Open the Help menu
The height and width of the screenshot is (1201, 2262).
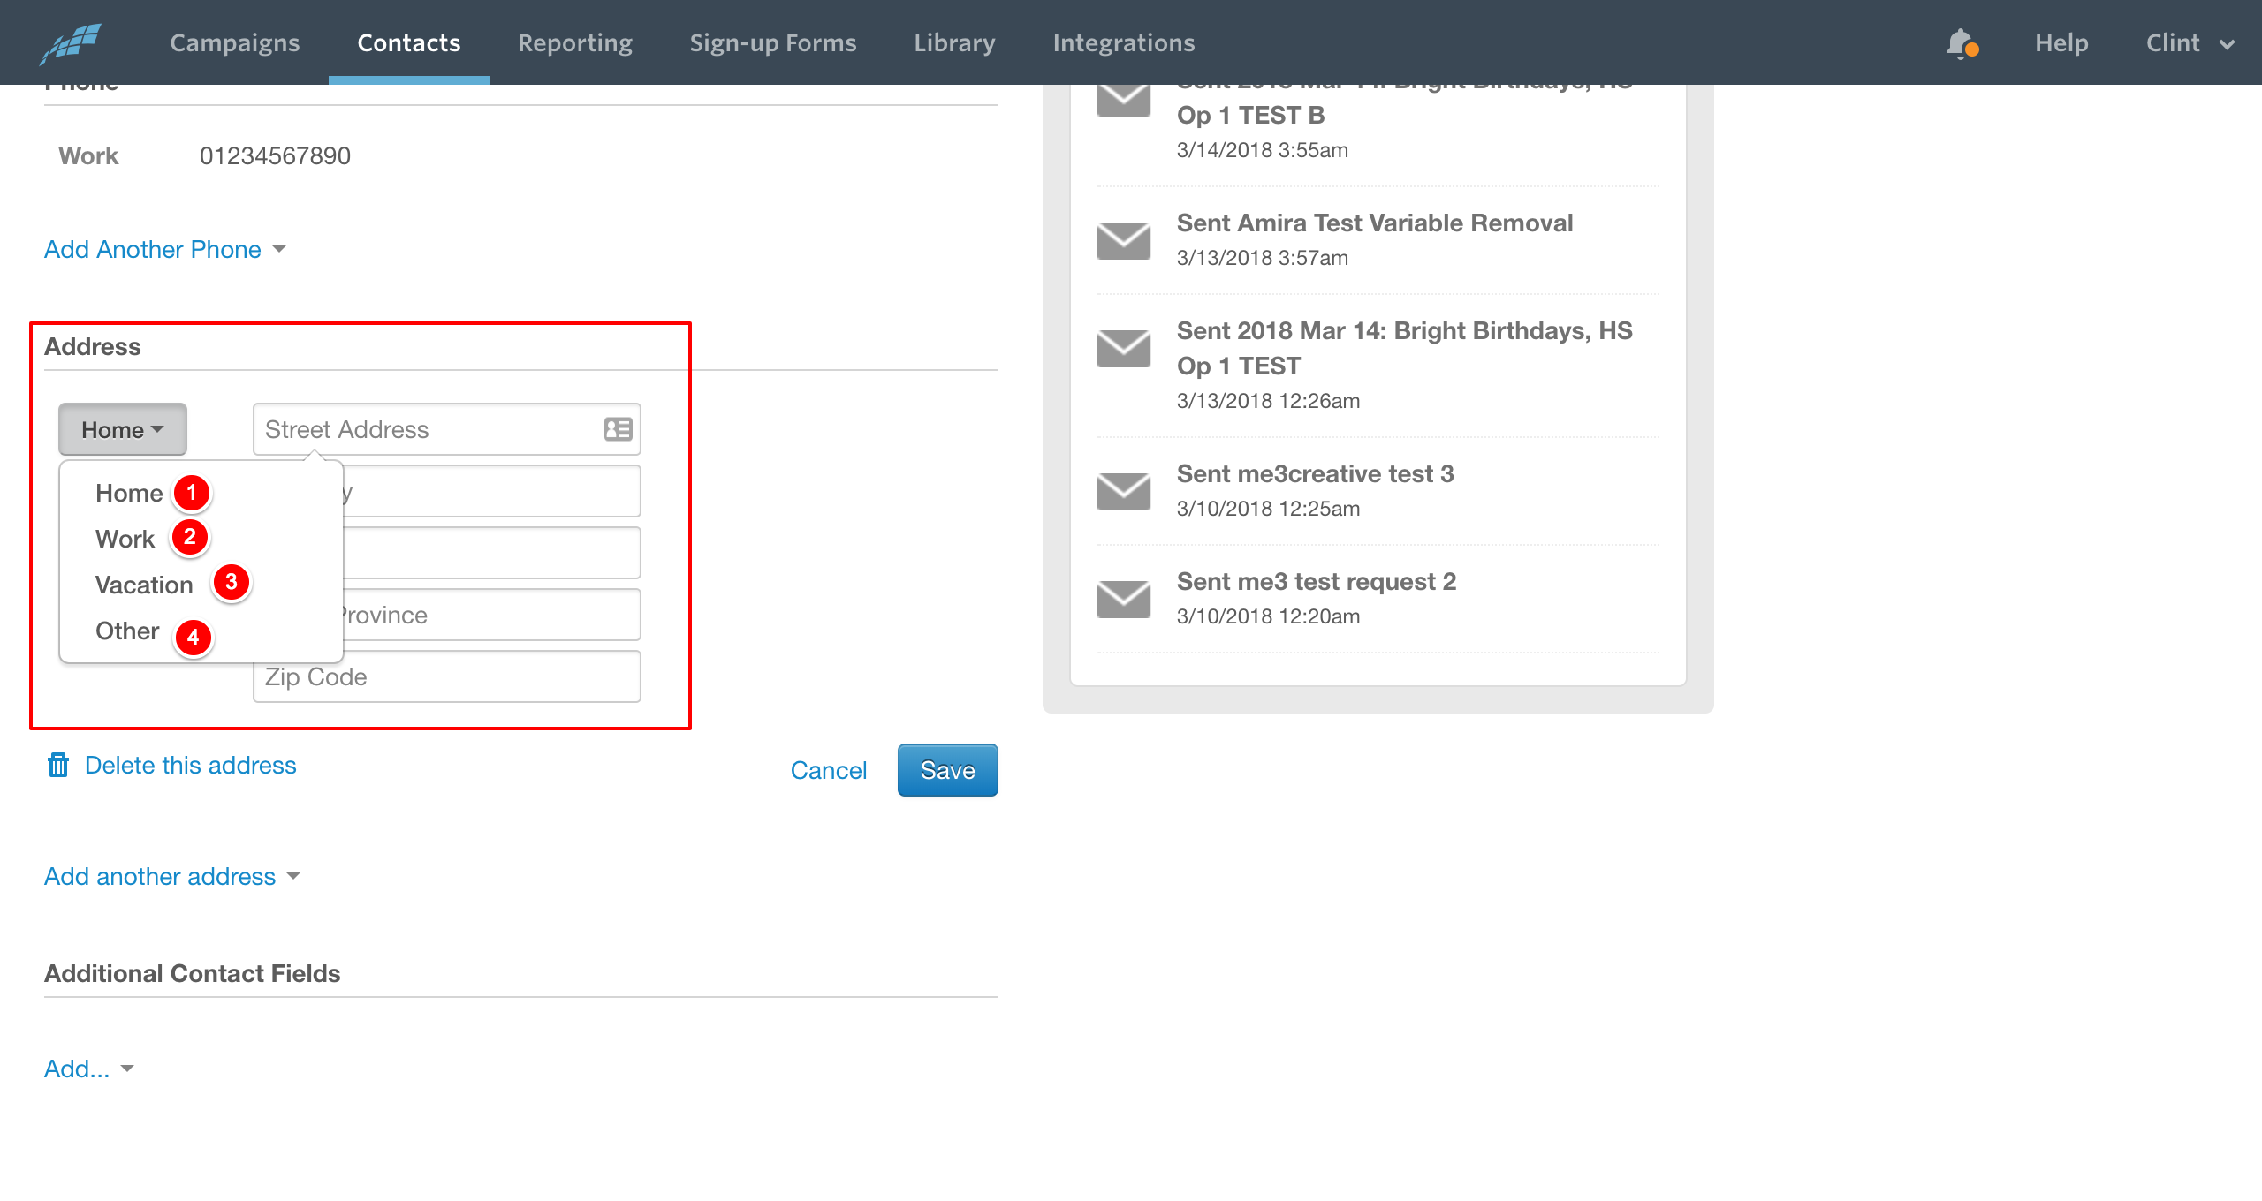click(2061, 42)
